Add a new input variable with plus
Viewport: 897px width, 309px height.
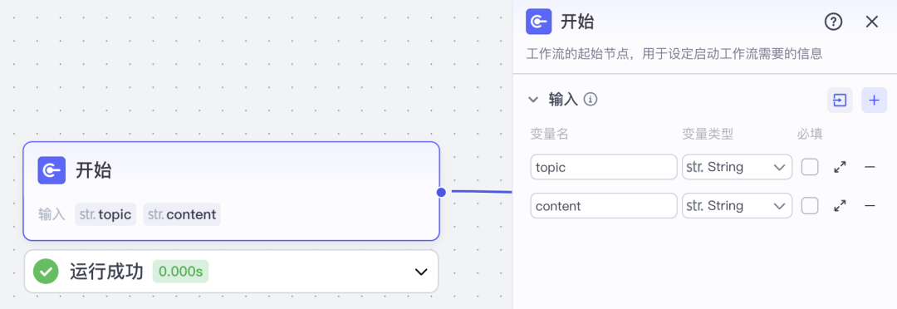(x=874, y=101)
